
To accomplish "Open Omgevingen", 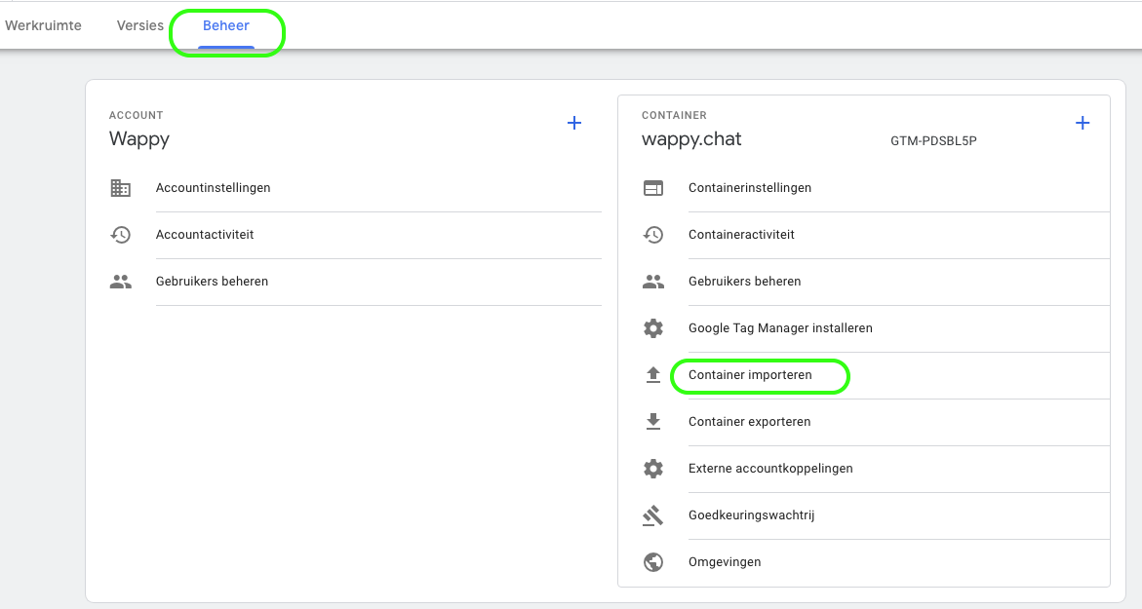I will point(725,561).
